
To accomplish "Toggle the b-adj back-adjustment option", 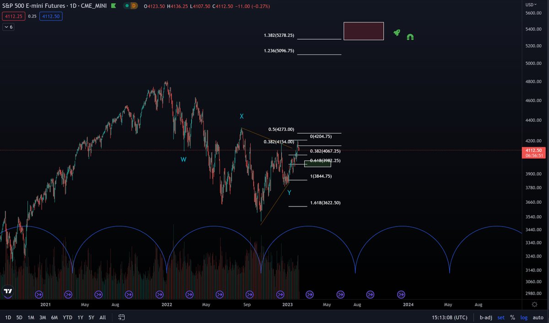I will point(486,317).
